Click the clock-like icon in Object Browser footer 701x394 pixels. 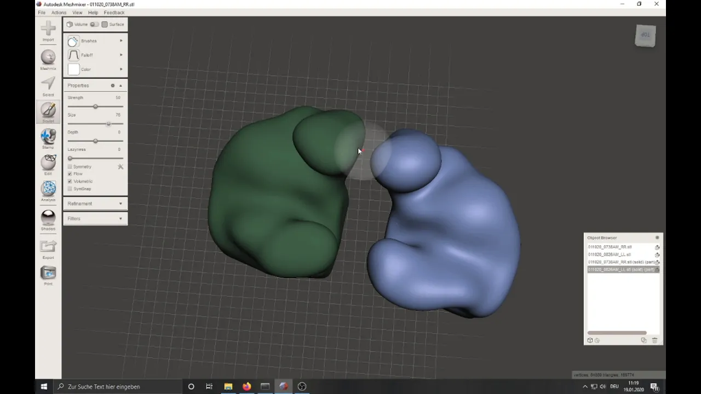[x=597, y=340]
